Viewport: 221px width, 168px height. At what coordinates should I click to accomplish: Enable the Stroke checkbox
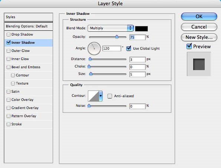coord(9,124)
